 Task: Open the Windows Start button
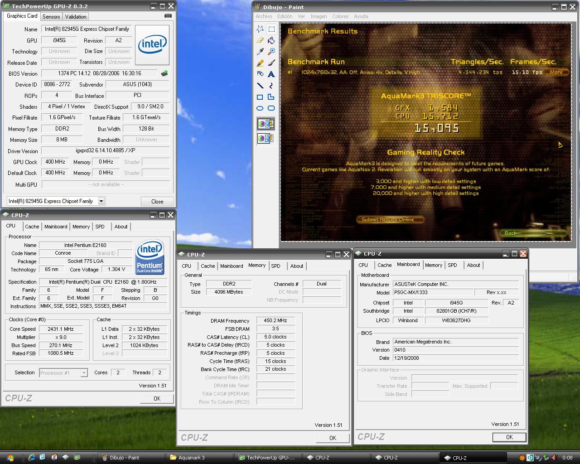click(10, 458)
